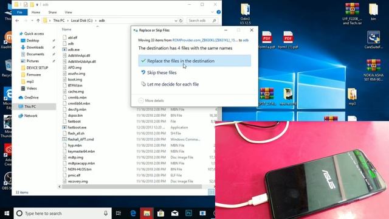The width and height of the screenshot is (389, 219).
Task: Open the View ribbon tab
Action: tap(68, 12)
